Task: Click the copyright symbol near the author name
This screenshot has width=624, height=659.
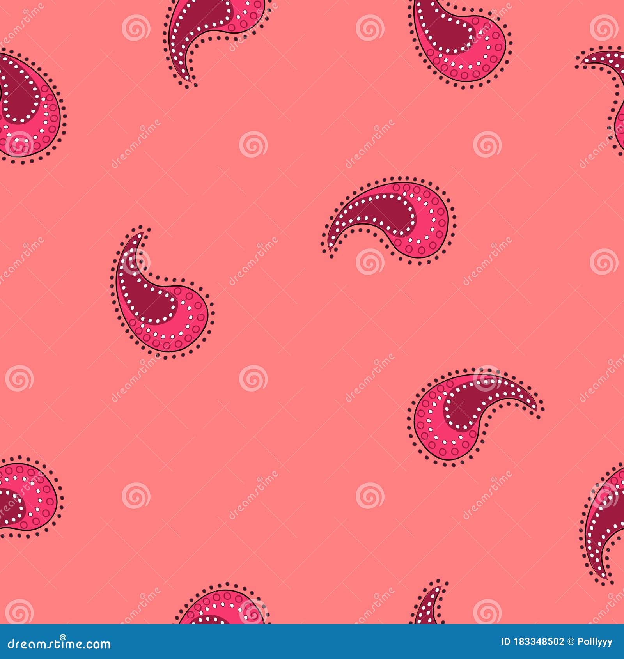Action: click(570, 641)
